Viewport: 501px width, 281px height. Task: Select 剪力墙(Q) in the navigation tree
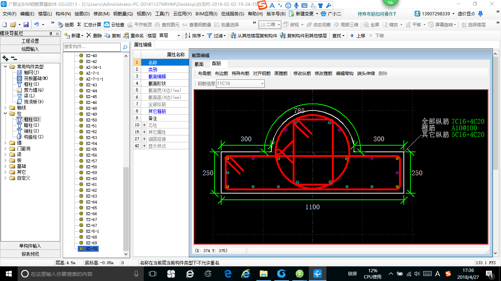tap(30, 90)
